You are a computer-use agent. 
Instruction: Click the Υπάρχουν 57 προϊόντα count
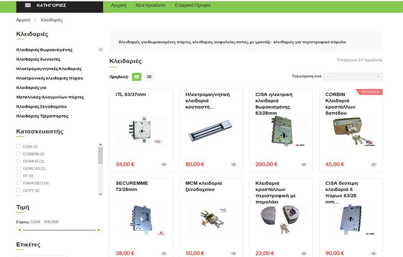pyautogui.click(x=360, y=60)
